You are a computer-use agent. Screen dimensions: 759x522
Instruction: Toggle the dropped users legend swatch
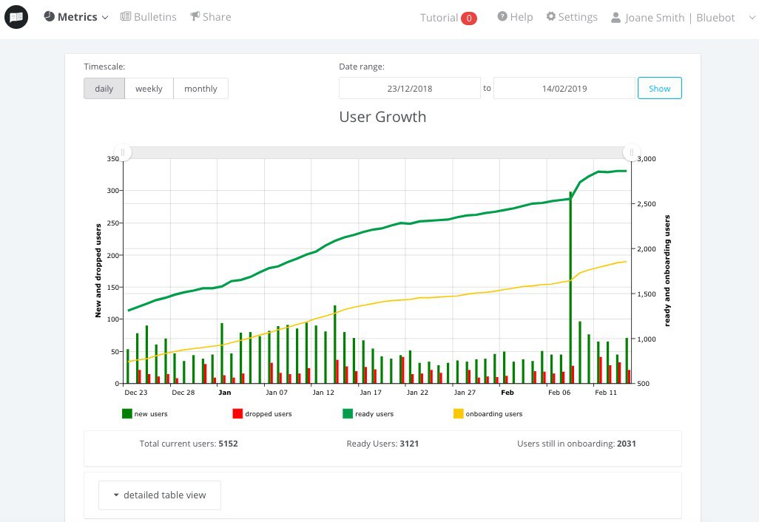click(237, 413)
